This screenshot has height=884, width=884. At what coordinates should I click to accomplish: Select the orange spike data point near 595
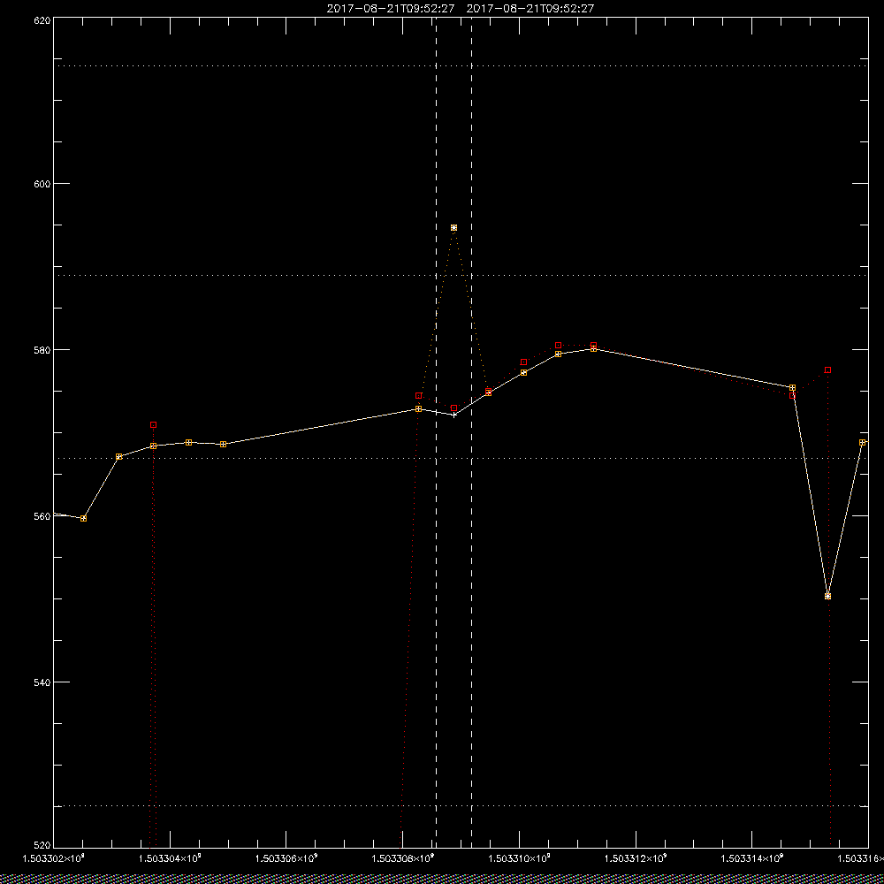453,228
